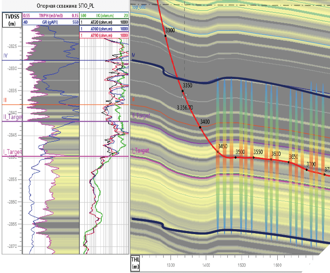Select the 3300 depth marker on the trajectory

pos(165,35)
